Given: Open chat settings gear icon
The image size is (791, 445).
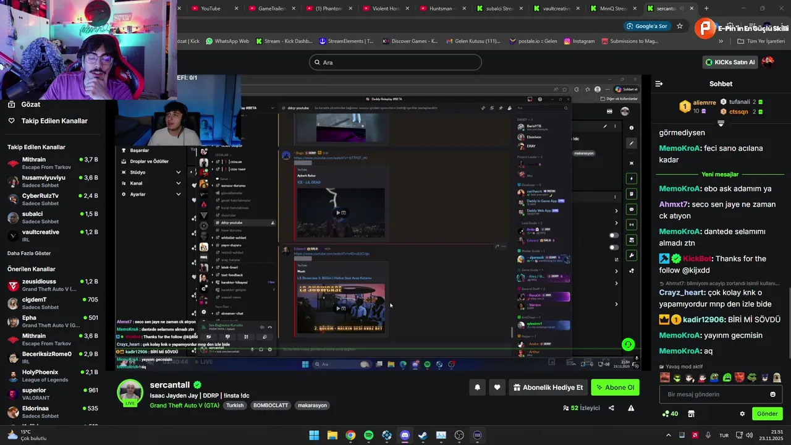Looking at the screenshot, I should pyautogui.click(x=742, y=413).
